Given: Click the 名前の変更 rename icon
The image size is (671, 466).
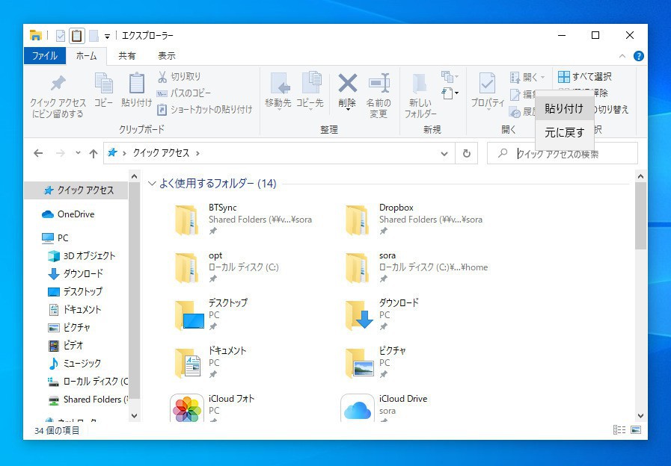Looking at the screenshot, I should click(379, 83).
